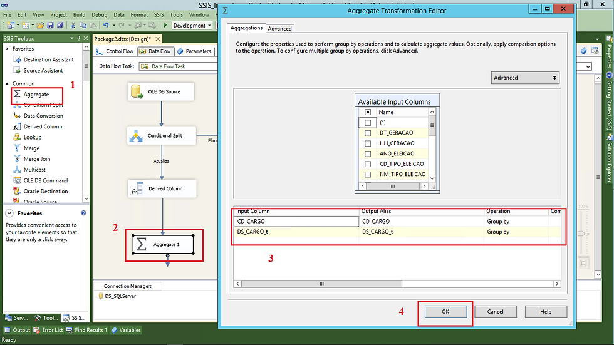
Task: Click the Paste toolbar icon
Action: [x=93, y=26]
